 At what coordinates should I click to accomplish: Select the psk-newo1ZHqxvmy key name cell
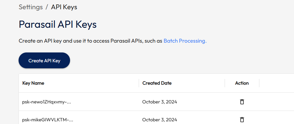click(46, 102)
